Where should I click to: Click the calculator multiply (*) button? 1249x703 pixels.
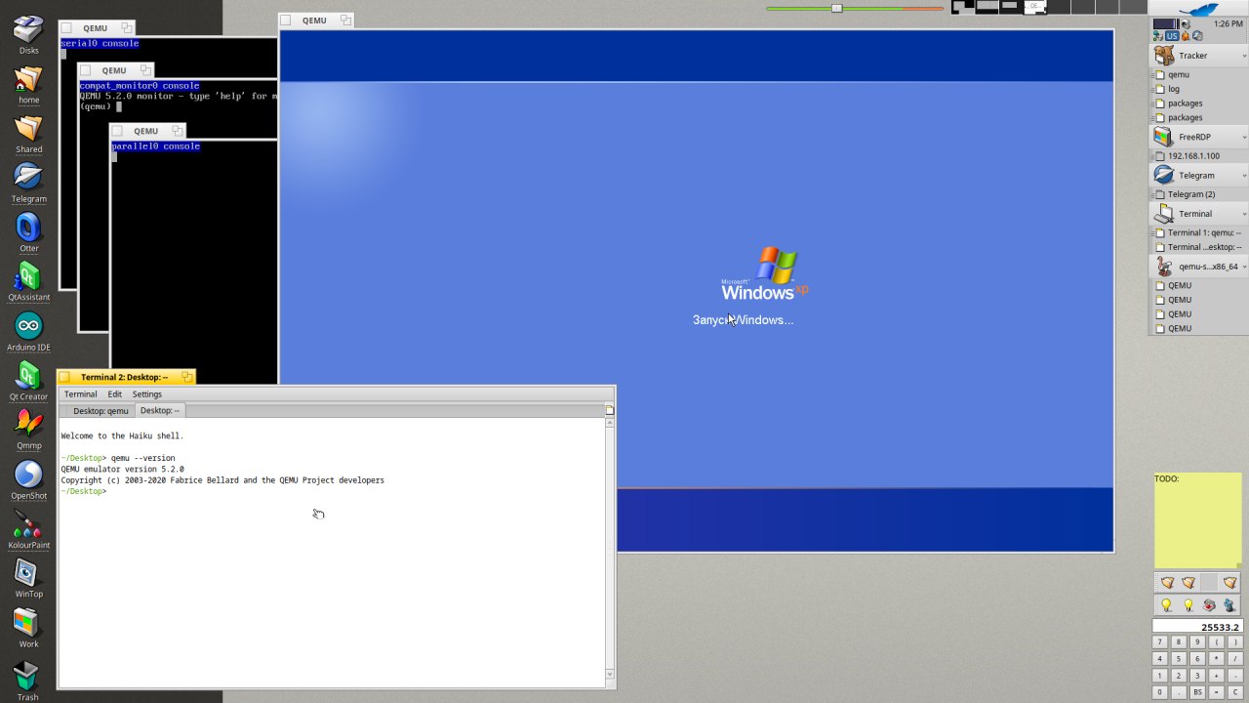point(1216,659)
